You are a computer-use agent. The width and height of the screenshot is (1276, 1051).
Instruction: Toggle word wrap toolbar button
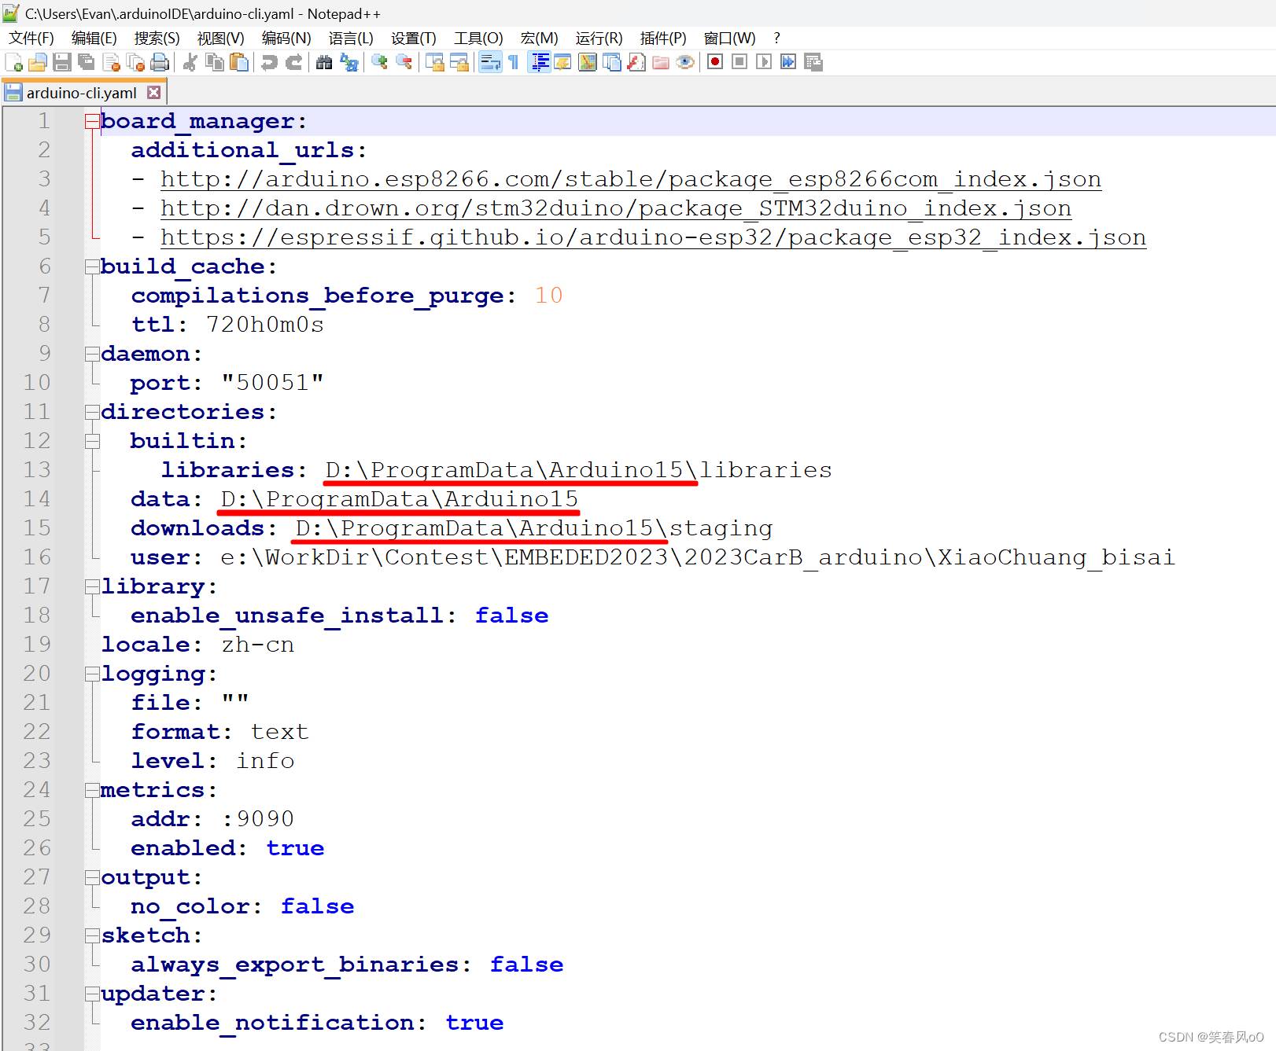coord(490,62)
